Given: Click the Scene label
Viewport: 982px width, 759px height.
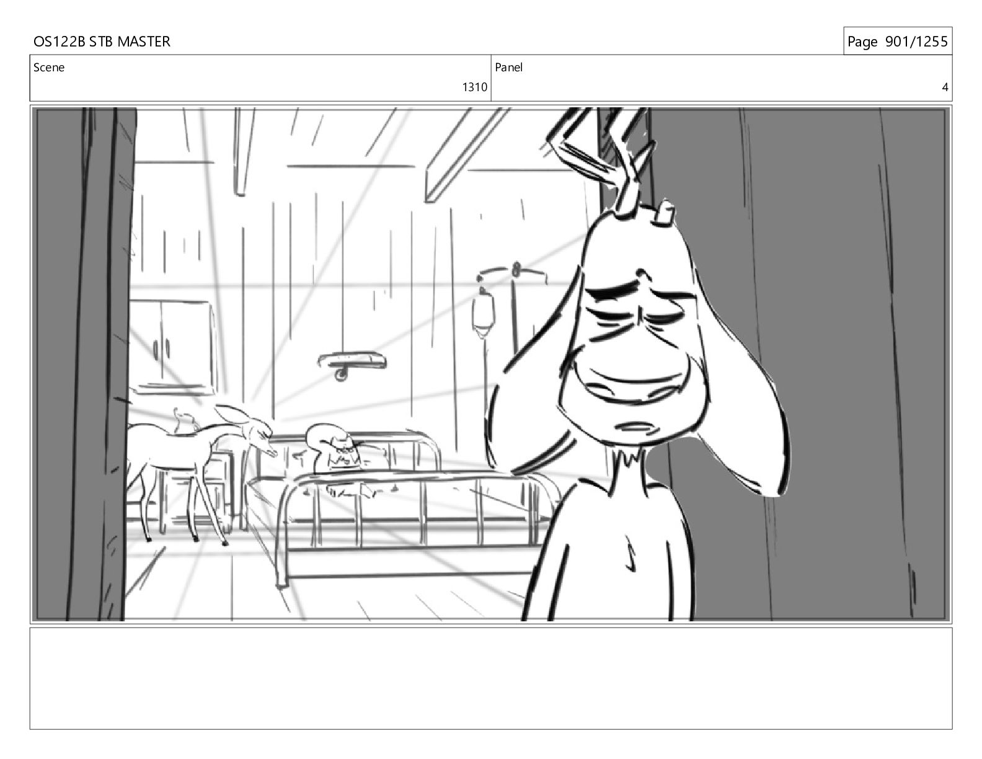Looking at the screenshot, I should pos(49,68).
